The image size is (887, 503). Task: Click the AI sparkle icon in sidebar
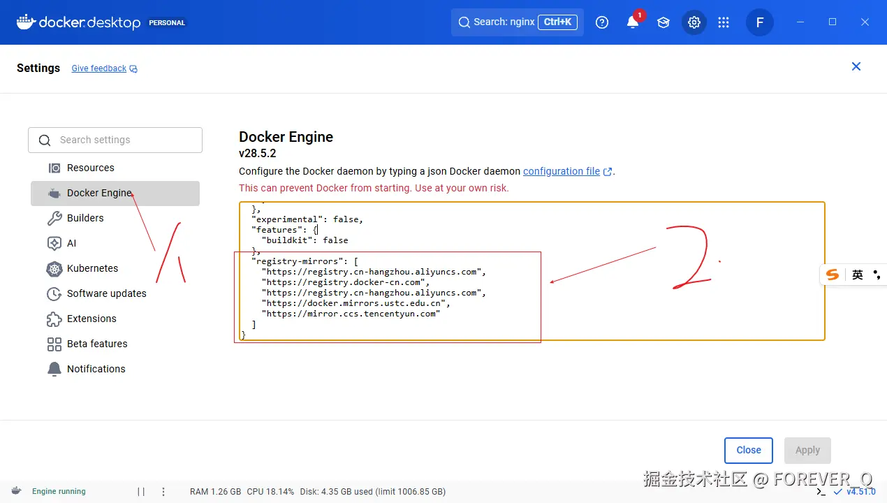click(x=54, y=243)
